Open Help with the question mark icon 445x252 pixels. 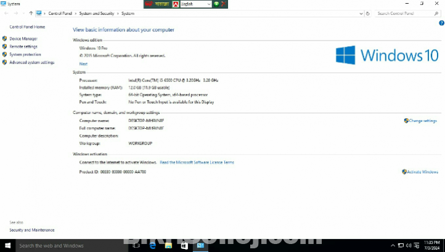point(441,23)
